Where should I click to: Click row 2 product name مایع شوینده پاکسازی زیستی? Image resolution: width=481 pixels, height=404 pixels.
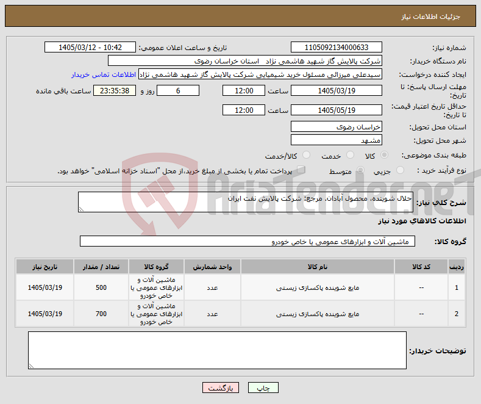[x=318, y=314]
